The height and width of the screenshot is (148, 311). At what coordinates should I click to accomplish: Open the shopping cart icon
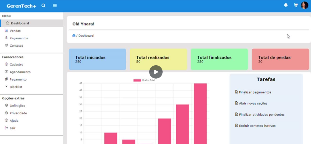[295, 5]
